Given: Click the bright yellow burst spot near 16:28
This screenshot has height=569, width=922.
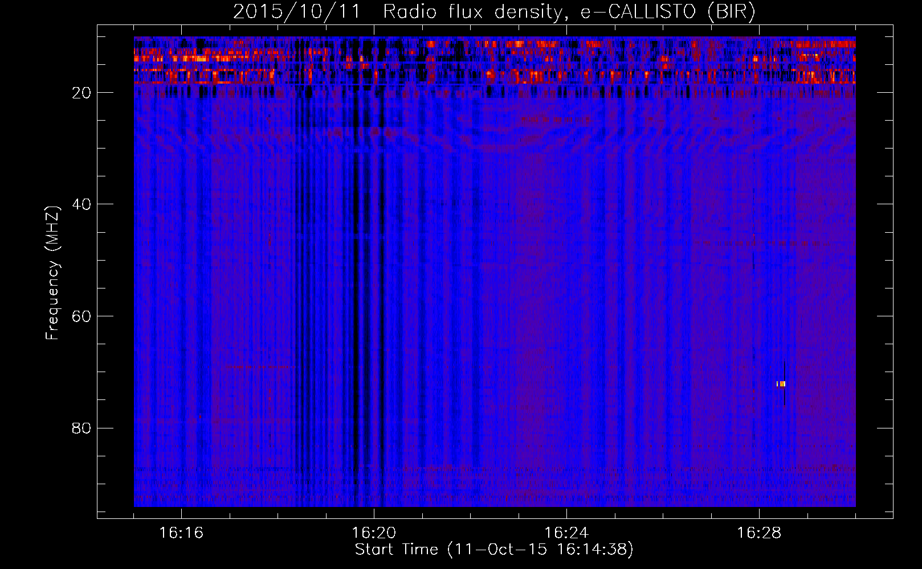Looking at the screenshot, I should point(781,384).
